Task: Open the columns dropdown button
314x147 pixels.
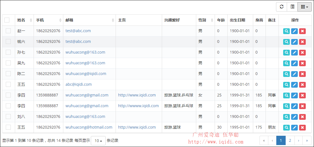Action: tap(304, 7)
